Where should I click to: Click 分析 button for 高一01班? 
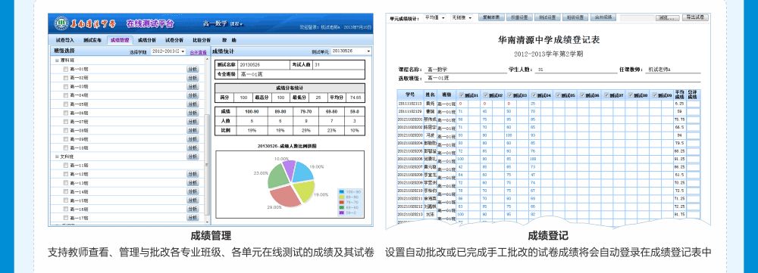point(193,70)
